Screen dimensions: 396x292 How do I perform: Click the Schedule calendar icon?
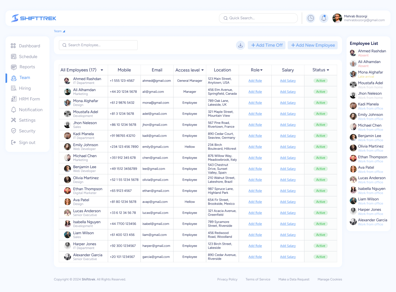[x=13, y=56]
